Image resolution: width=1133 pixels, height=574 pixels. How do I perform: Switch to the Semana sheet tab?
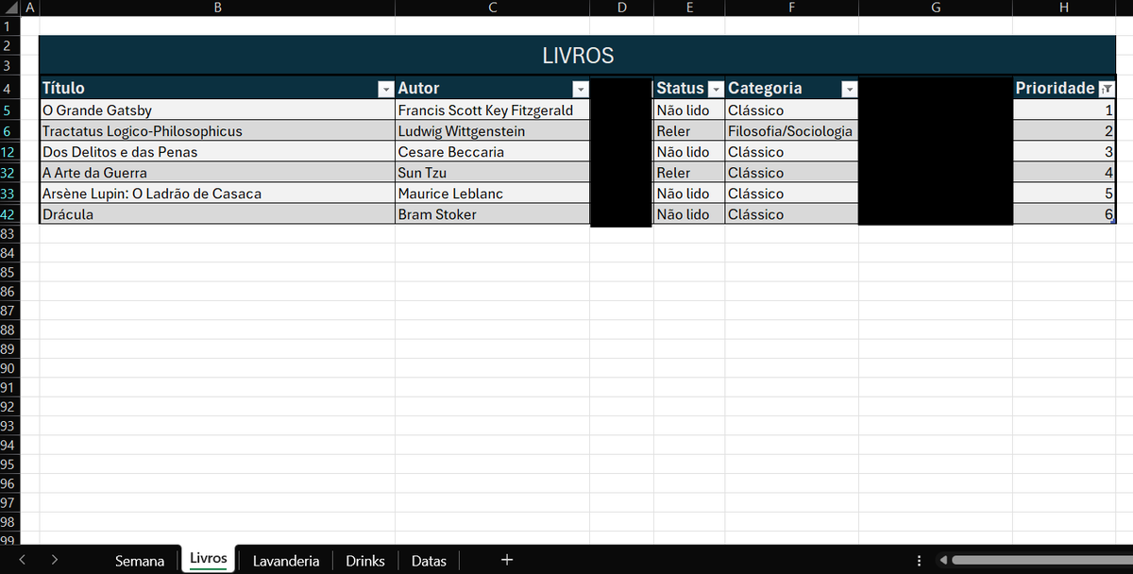[140, 561]
